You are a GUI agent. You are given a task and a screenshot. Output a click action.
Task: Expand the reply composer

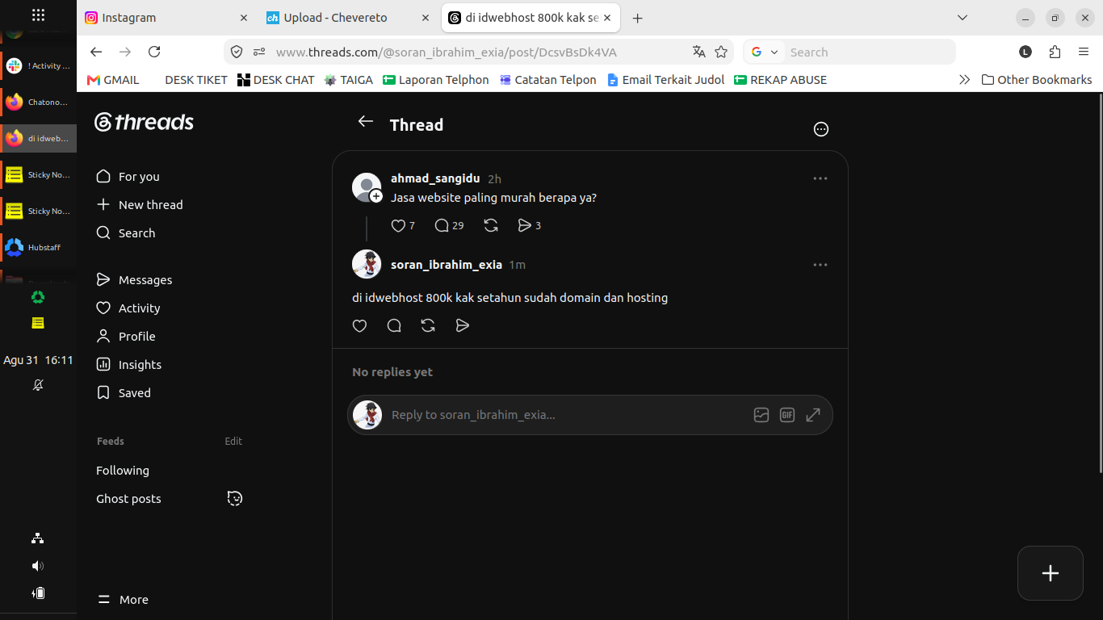[x=813, y=415]
